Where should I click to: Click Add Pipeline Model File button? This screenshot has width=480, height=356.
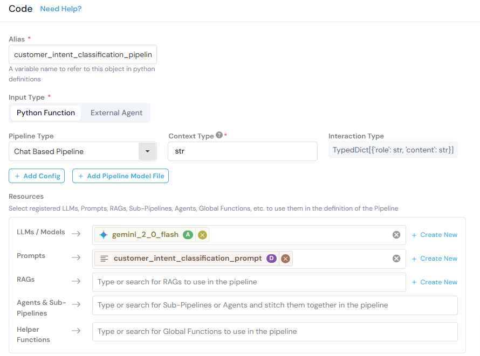tap(120, 176)
